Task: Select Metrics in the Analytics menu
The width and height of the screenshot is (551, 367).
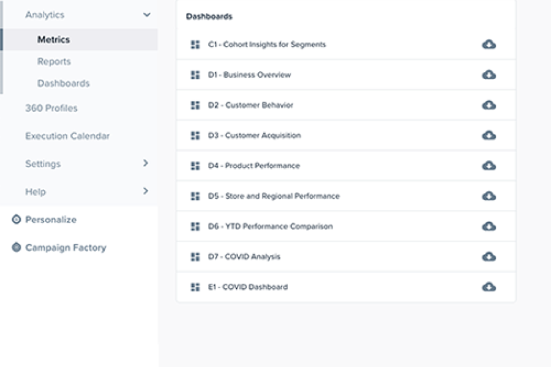Action: (x=54, y=40)
